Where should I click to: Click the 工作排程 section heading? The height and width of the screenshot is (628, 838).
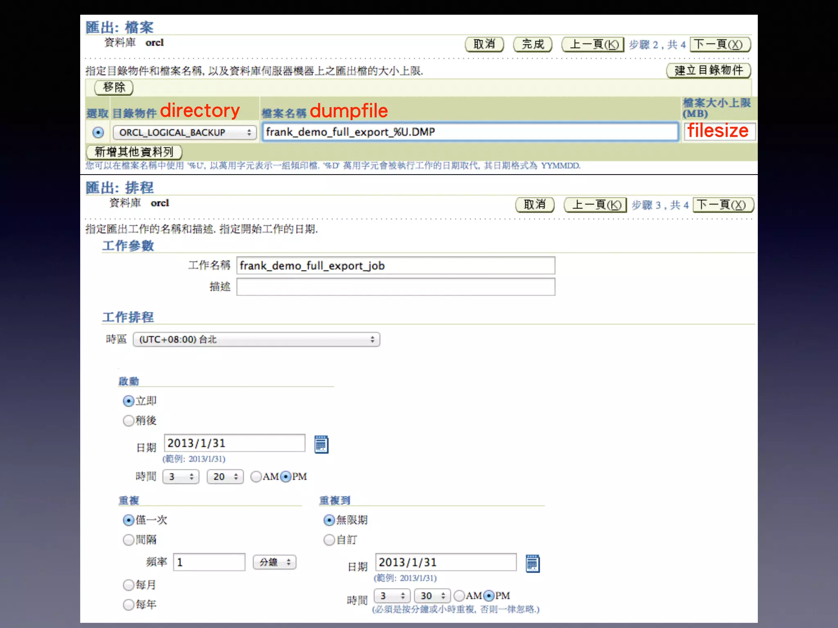pos(128,317)
